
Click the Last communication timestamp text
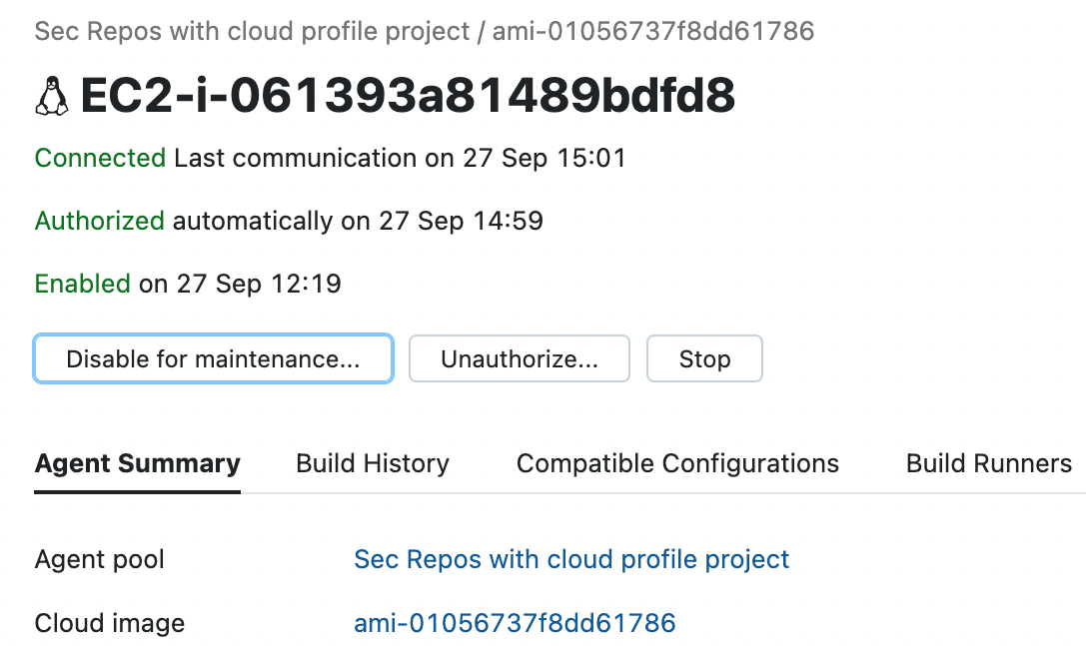click(x=400, y=158)
